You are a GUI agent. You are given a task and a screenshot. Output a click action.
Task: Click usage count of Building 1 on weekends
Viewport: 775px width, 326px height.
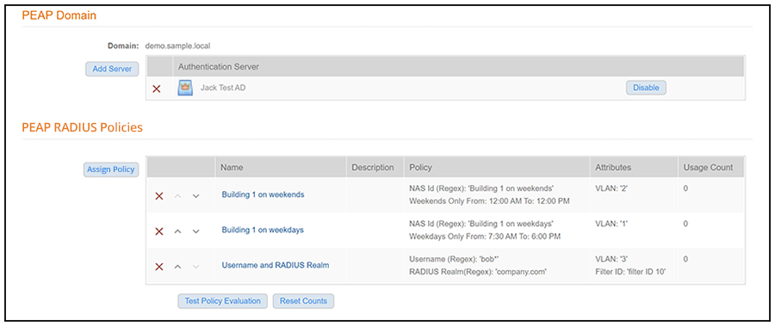pos(685,188)
